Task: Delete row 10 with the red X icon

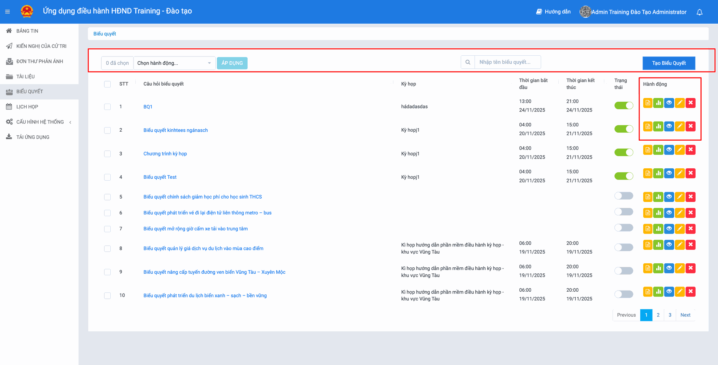Action: pos(690,292)
